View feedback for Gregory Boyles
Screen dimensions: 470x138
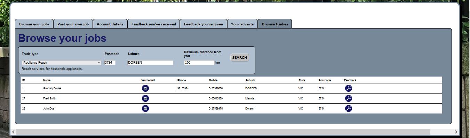(x=348, y=88)
